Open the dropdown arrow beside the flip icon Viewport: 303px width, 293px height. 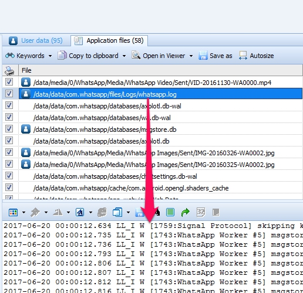68,212
